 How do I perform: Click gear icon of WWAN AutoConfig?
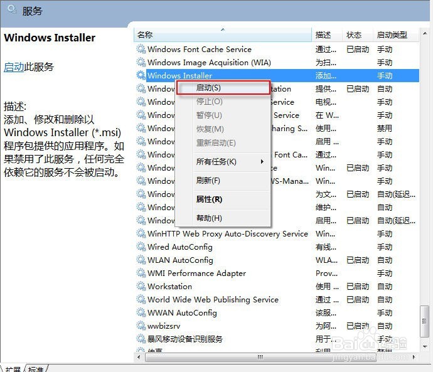141,312
